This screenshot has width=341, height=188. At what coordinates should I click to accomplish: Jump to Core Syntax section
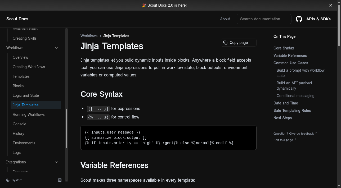pyautogui.click(x=284, y=48)
